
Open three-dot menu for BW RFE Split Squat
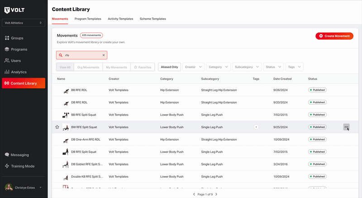tap(346, 127)
